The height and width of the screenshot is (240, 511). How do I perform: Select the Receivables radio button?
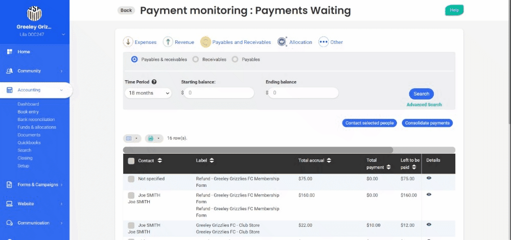[195, 59]
